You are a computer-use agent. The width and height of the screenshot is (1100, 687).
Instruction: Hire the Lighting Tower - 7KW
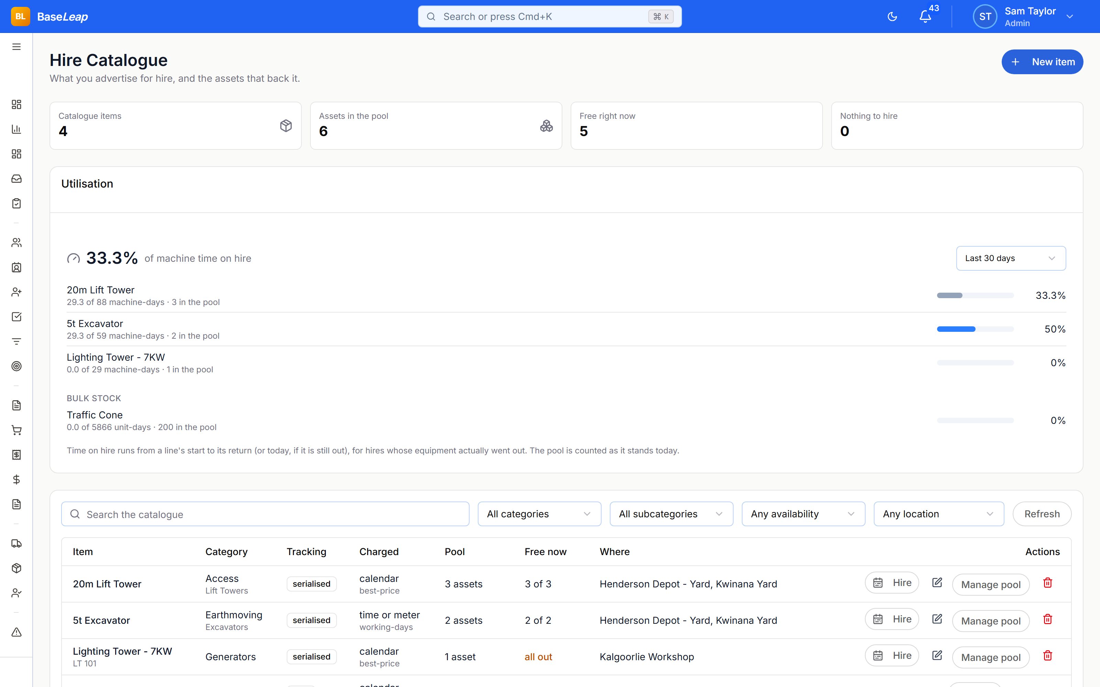(892, 655)
